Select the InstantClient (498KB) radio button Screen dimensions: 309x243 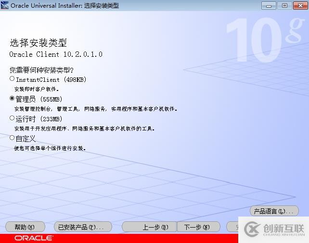[12, 78]
